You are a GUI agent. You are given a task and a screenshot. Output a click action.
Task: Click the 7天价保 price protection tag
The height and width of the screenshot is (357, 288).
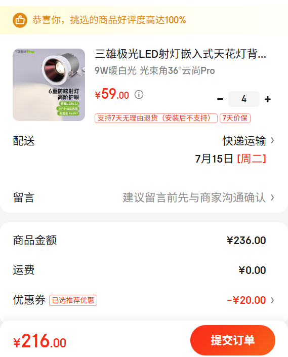[235, 118]
